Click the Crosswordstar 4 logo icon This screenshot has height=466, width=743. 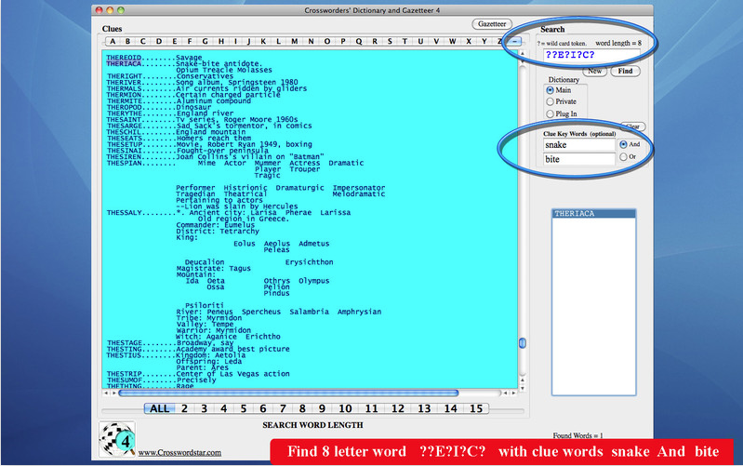[x=117, y=439]
